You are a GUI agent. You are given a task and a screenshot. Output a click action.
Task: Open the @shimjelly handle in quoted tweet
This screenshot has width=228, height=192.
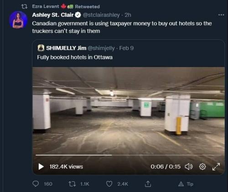pos(101,48)
